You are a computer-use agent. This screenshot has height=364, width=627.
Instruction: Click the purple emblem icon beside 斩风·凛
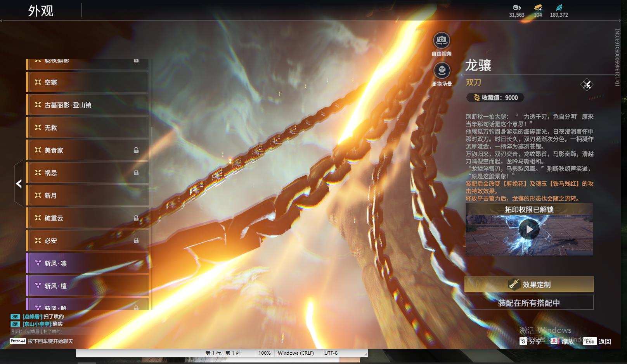[38, 263]
